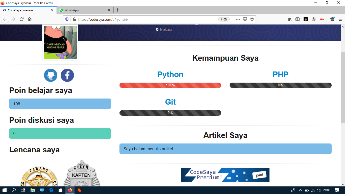Go to the Firefox home page
This screenshot has height=194, width=345.
(x=30, y=19)
